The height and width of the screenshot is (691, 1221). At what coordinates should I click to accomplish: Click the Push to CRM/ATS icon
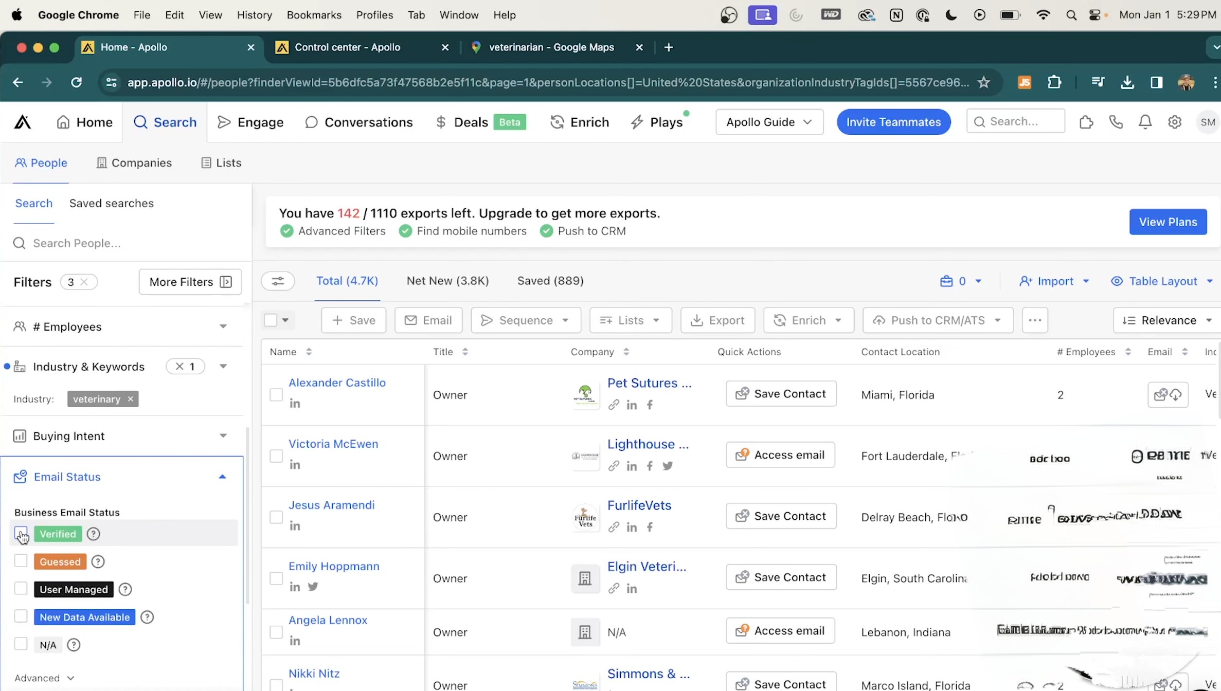[879, 319]
